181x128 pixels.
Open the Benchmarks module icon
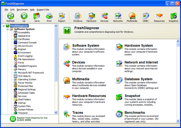119,114
